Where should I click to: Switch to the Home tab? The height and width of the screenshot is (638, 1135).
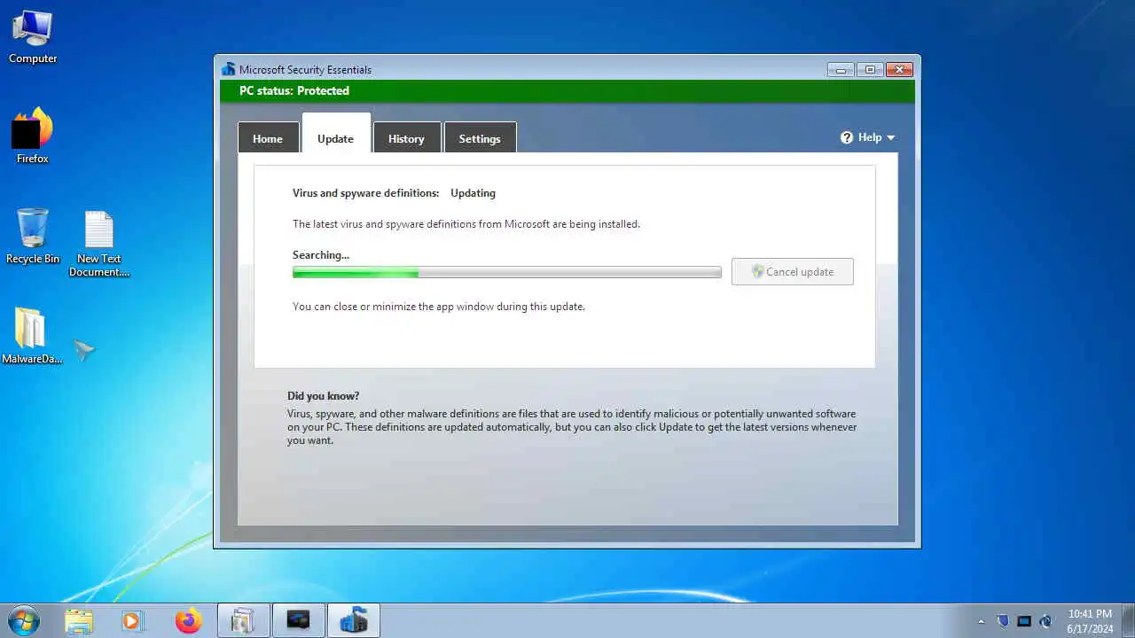tap(268, 138)
